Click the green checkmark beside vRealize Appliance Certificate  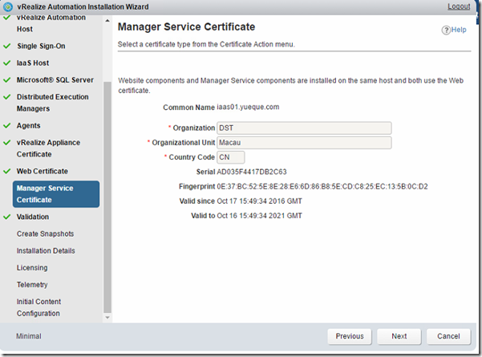[6, 143]
